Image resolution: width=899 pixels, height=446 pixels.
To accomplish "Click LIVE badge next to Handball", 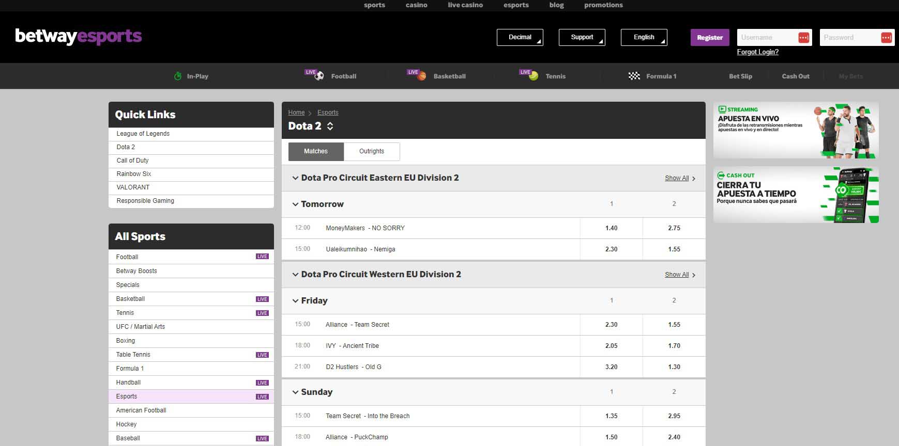I will [263, 383].
